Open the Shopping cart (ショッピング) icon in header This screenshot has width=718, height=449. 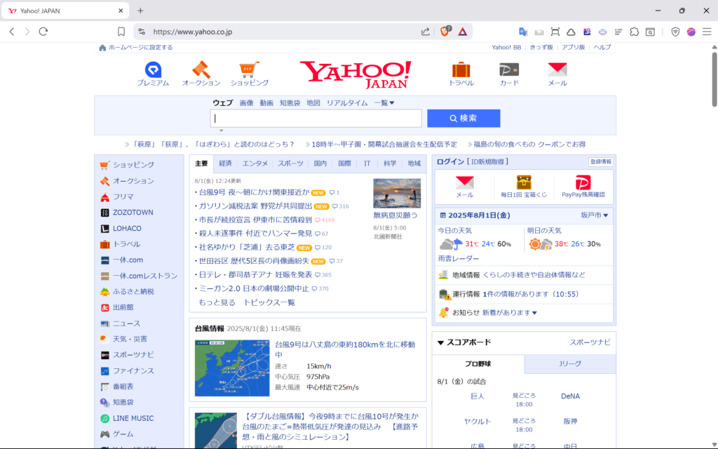pos(249,74)
